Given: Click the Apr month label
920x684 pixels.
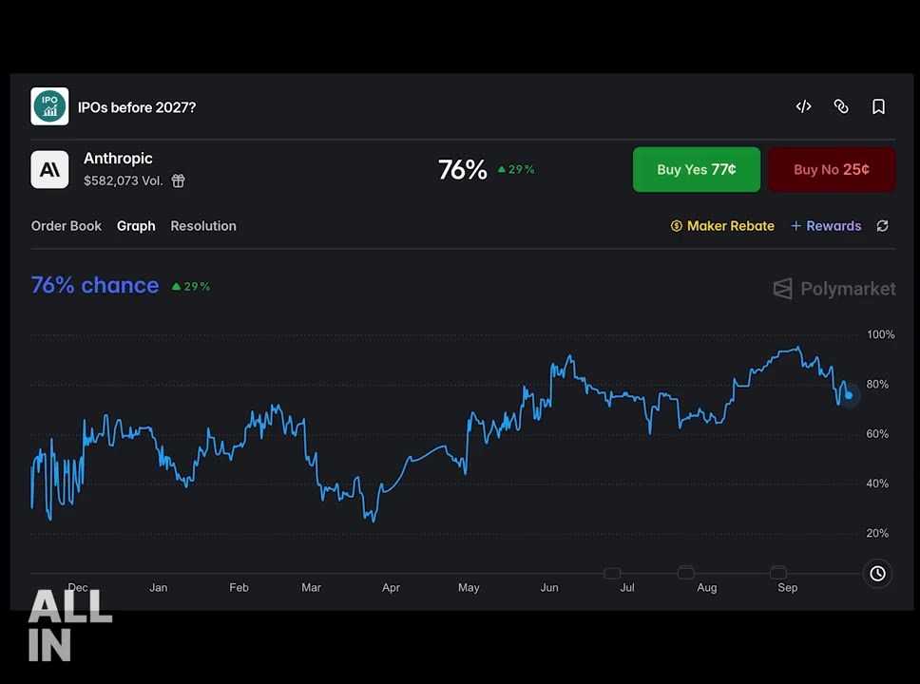Looking at the screenshot, I should click(x=391, y=587).
